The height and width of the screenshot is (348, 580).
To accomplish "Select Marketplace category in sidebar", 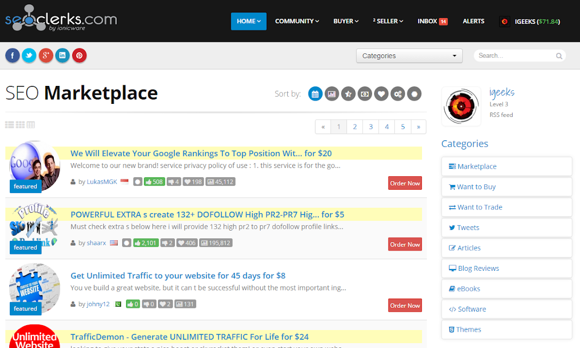I will 507,166.
